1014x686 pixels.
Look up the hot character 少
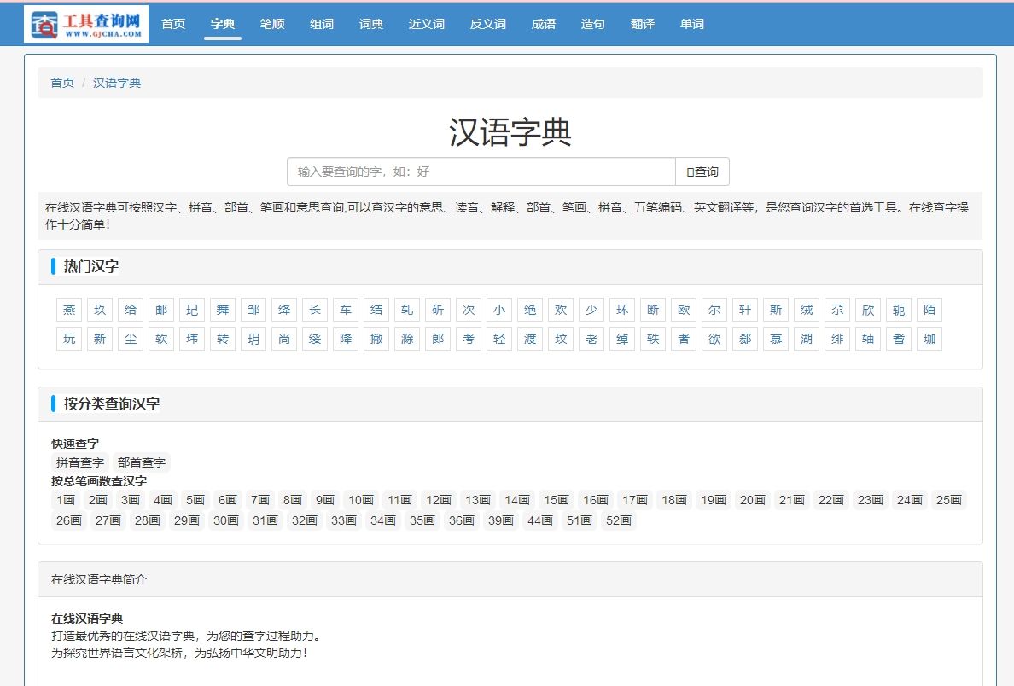click(x=591, y=310)
